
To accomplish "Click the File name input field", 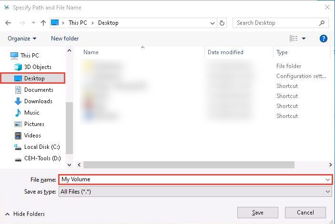I will [x=191, y=179].
